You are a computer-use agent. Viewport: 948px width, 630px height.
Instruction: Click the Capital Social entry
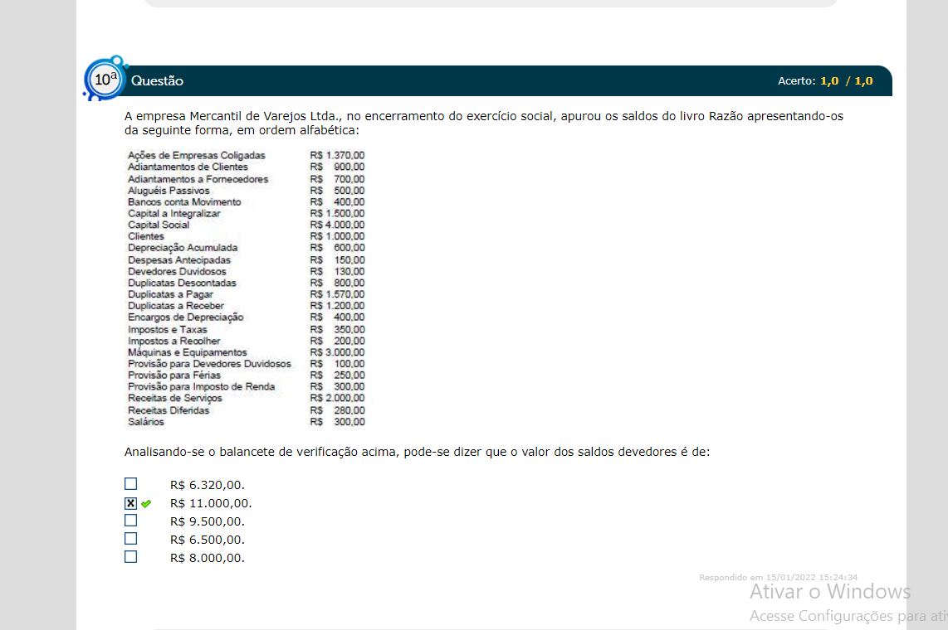246,225
